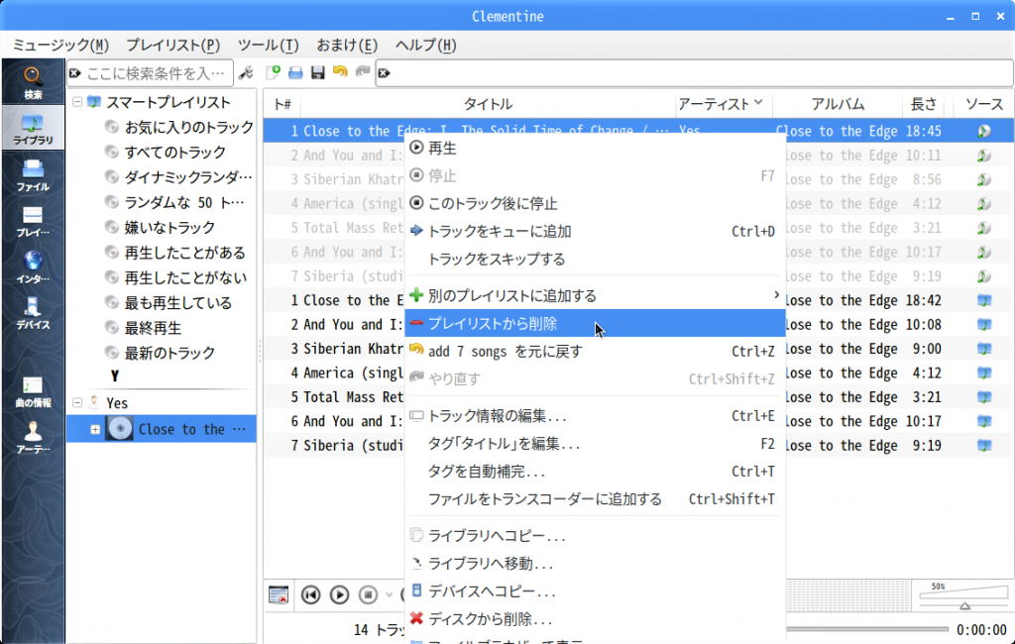Open stop button dropdown arrow
Screen dimensions: 1015x644
[389, 594]
